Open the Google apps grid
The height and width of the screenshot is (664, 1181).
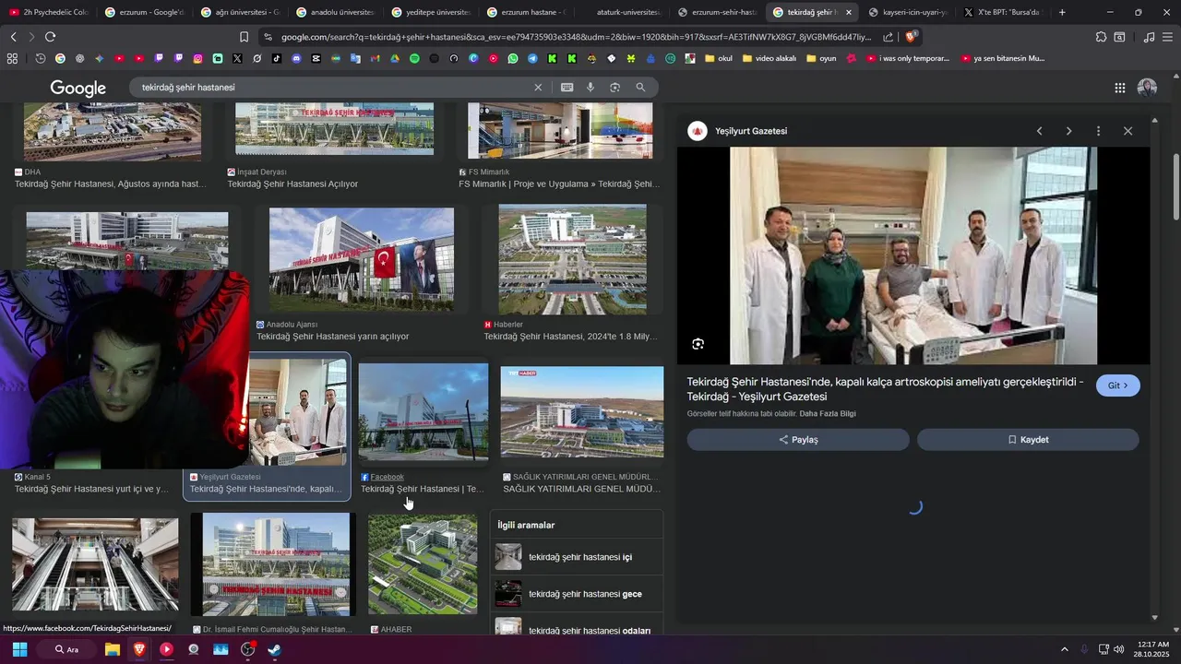[1120, 88]
